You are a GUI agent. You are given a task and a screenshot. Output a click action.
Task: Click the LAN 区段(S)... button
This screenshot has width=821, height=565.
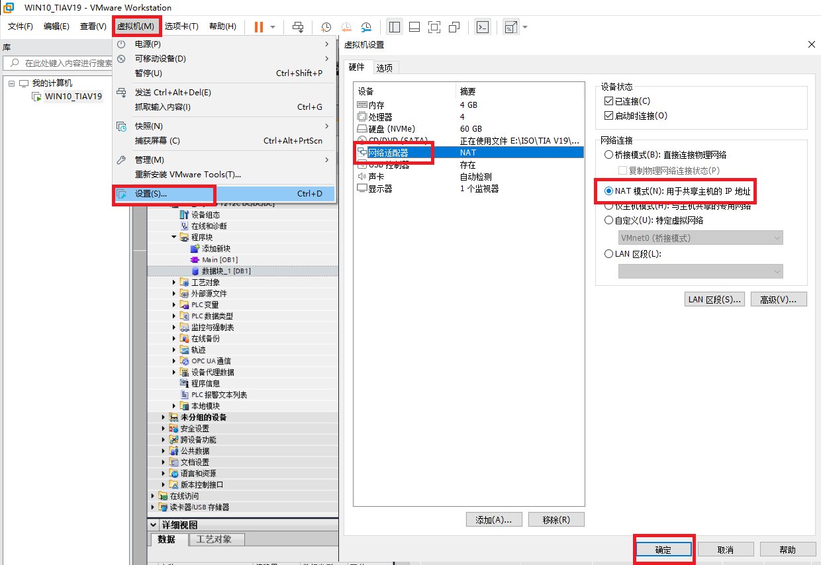[714, 299]
